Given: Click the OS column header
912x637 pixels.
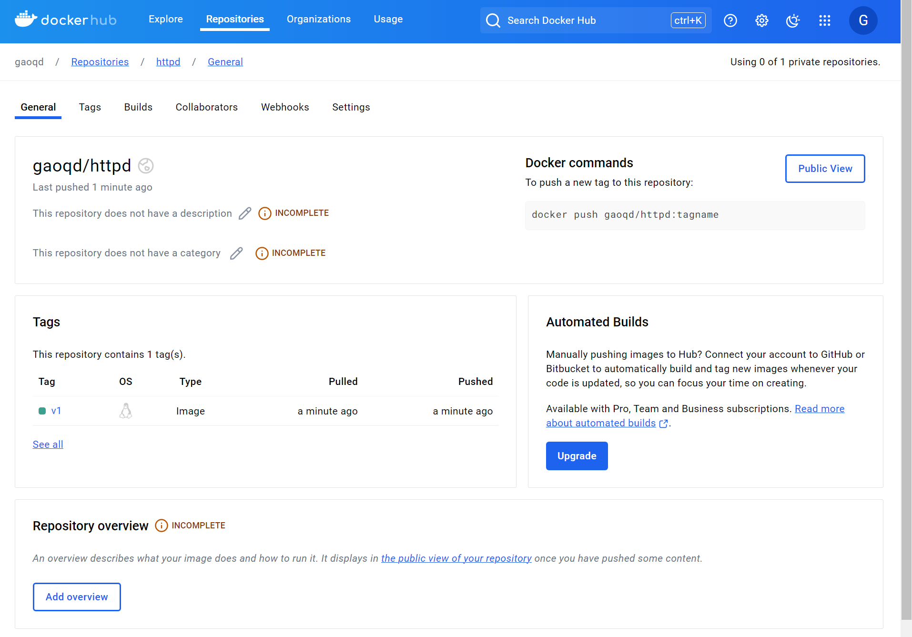Looking at the screenshot, I should pyautogui.click(x=126, y=382).
